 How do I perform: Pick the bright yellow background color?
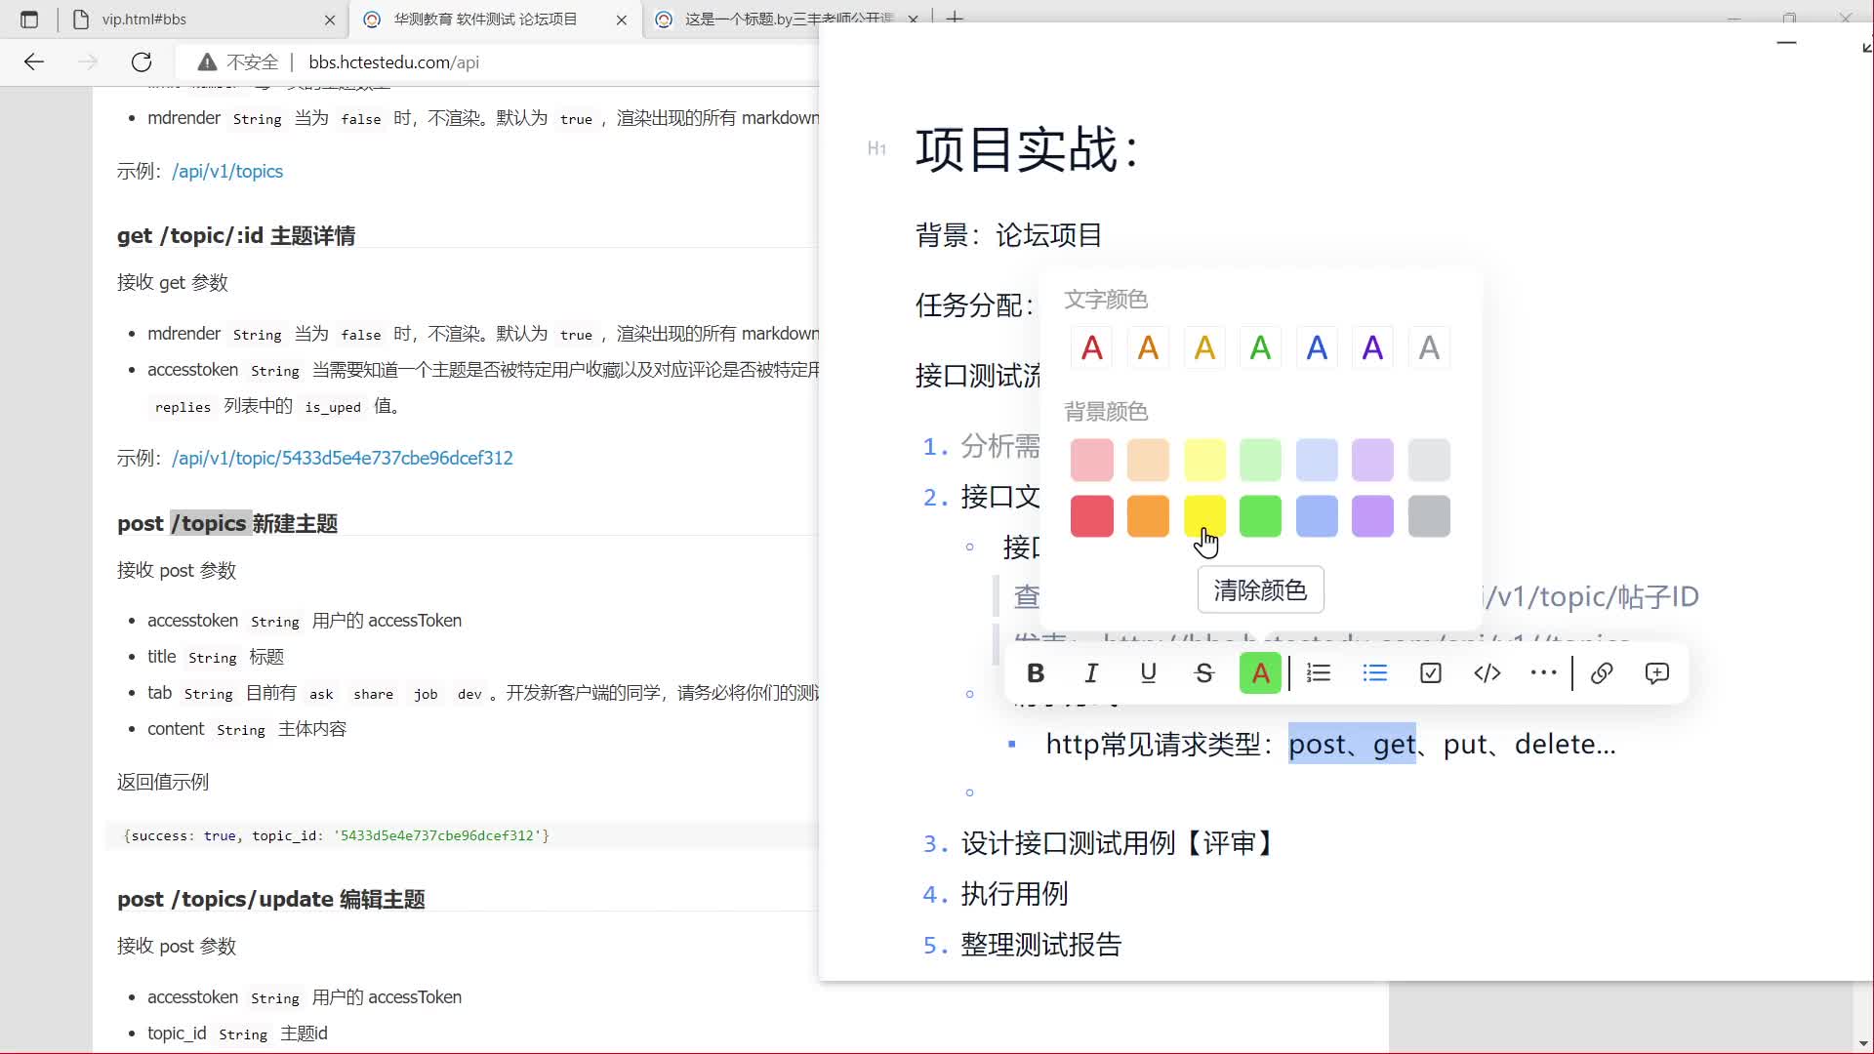point(1204,516)
